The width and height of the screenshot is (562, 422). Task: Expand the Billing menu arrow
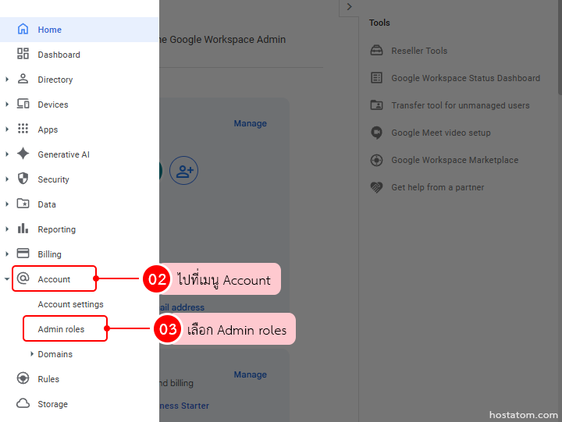(x=7, y=254)
